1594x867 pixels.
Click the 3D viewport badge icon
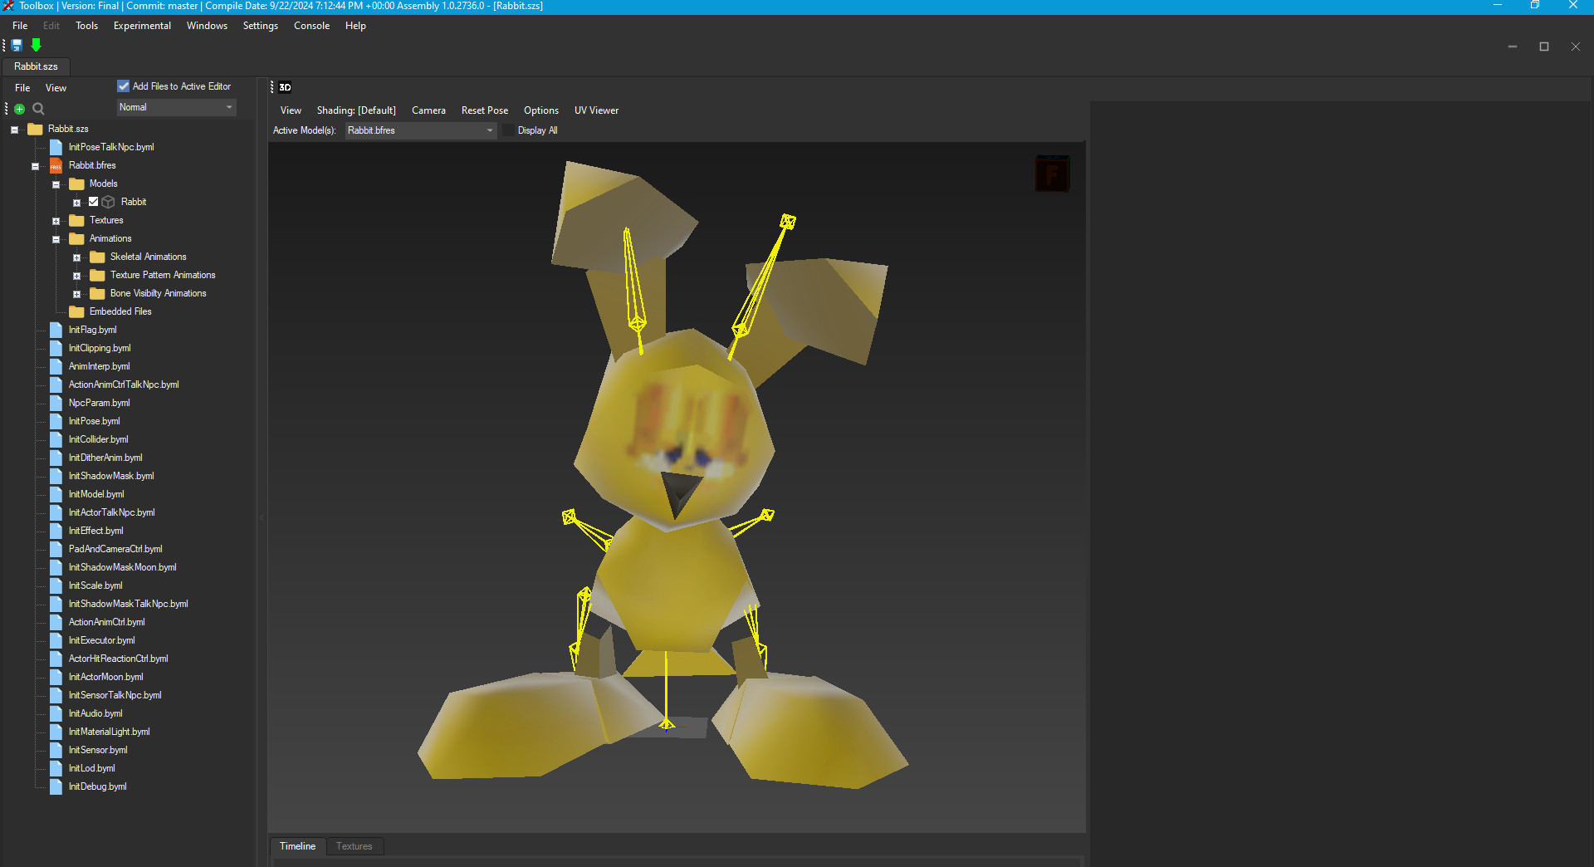tap(285, 86)
